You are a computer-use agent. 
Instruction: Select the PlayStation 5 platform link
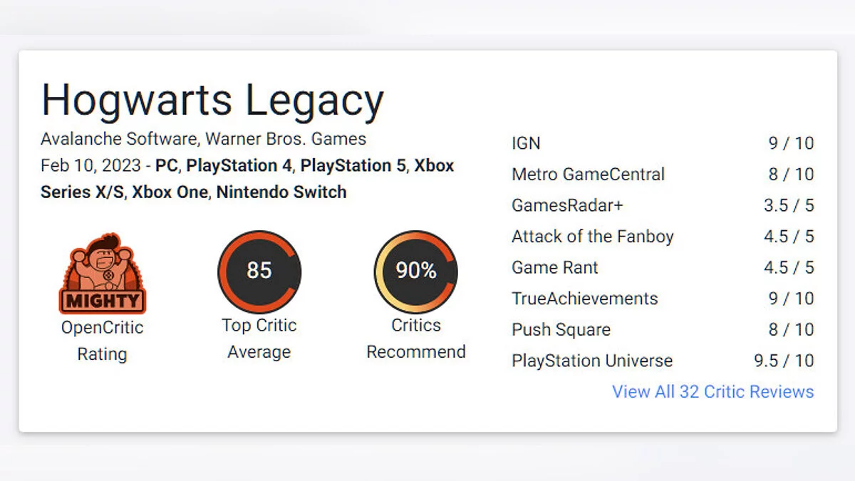click(x=353, y=165)
